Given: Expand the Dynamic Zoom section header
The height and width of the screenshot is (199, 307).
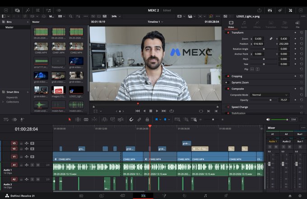Looking at the screenshot, I should 240,82.
